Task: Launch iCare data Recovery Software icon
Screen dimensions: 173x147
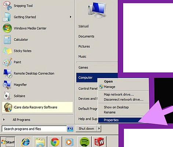Action: click(x=8, y=107)
